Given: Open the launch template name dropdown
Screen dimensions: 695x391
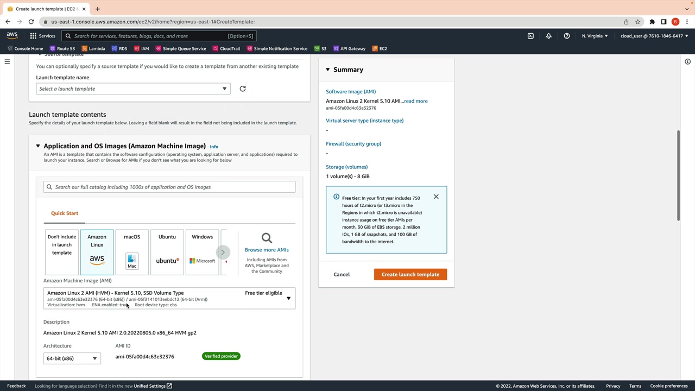Looking at the screenshot, I should pos(134,89).
